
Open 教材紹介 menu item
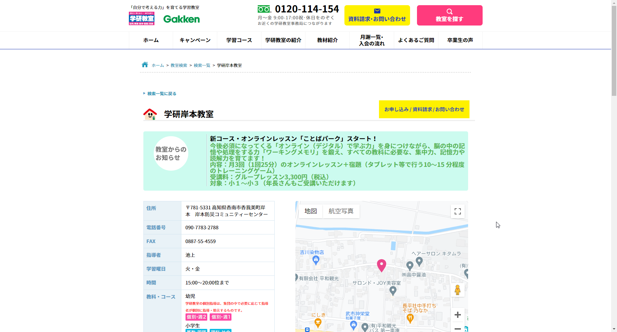point(328,40)
